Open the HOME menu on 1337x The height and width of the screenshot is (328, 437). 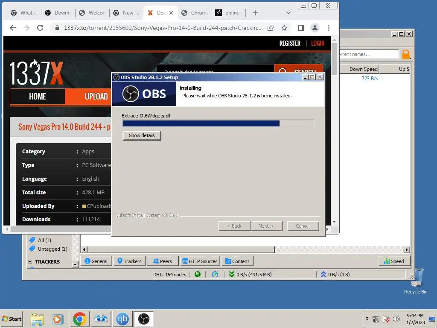[x=38, y=97]
